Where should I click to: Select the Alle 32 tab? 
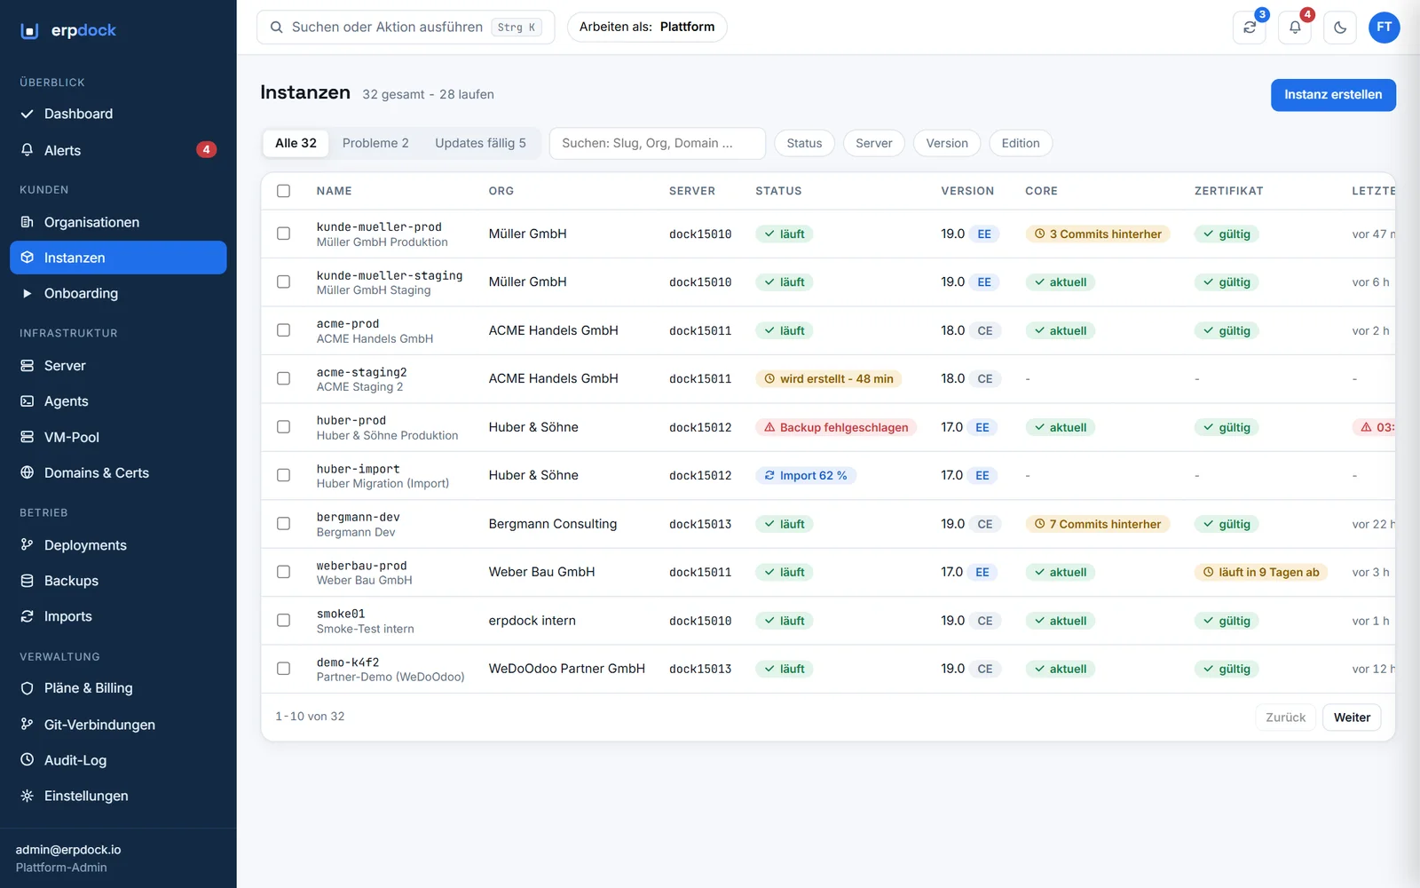click(x=296, y=143)
